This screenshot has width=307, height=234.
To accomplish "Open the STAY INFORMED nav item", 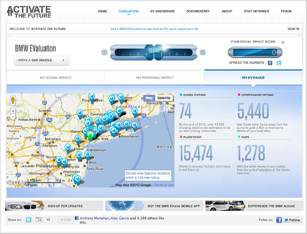I will coord(256,11).
